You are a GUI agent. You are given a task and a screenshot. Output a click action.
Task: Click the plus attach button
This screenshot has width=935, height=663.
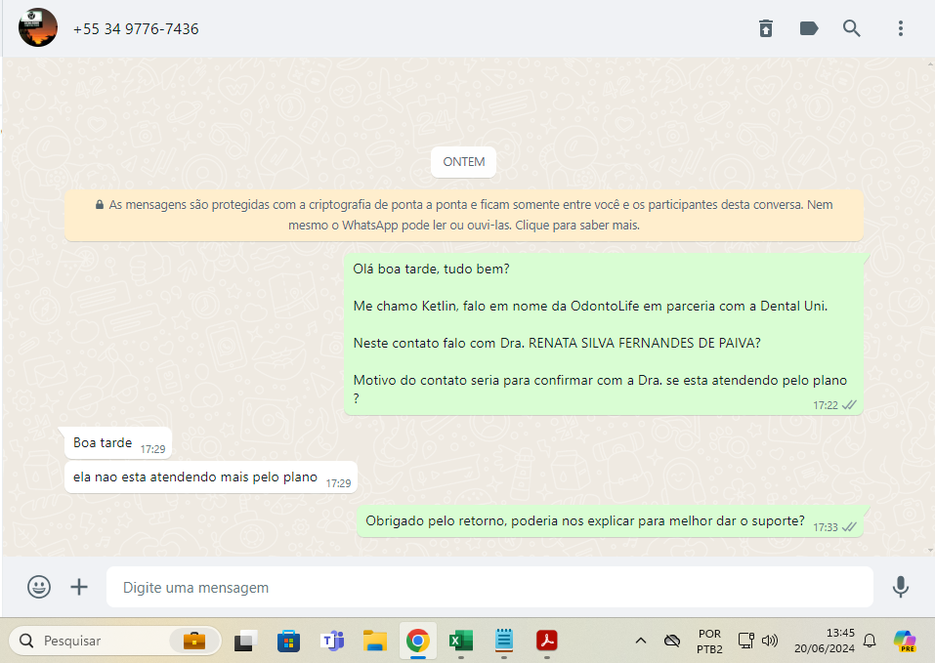tap(79, 587)
